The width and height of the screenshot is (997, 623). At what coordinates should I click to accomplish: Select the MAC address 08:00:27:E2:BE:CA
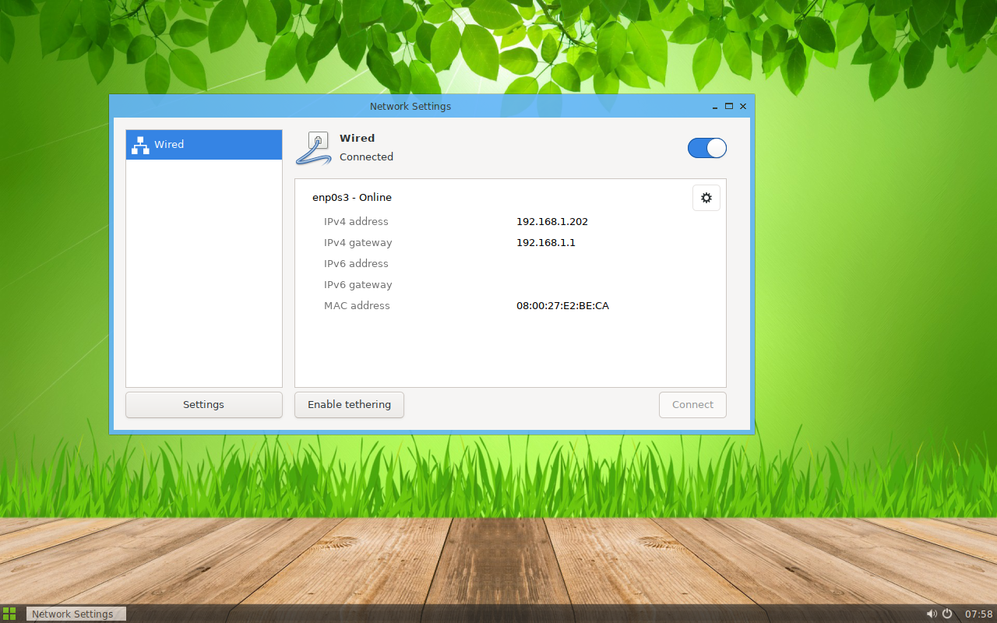click(562, 305)
